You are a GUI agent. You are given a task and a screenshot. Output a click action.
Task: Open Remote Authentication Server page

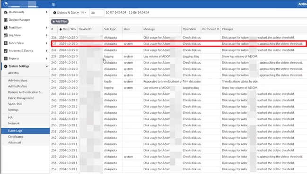click(25, 92)
